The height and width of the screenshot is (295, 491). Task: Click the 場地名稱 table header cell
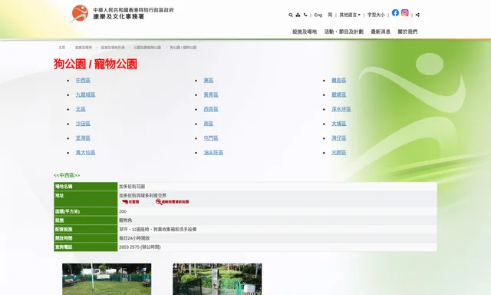tap(85, 187)
